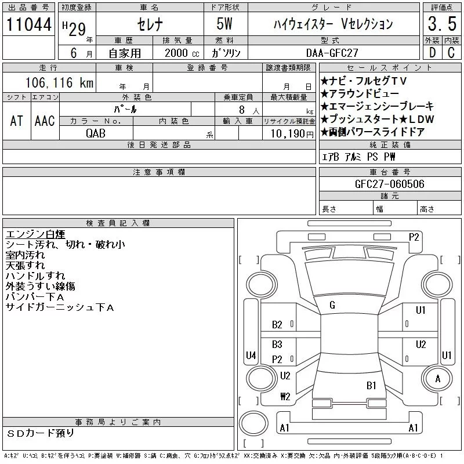This screenshot has width=464, height=464.
Task: Click the interior grade C cell
Action: [451, 53]
